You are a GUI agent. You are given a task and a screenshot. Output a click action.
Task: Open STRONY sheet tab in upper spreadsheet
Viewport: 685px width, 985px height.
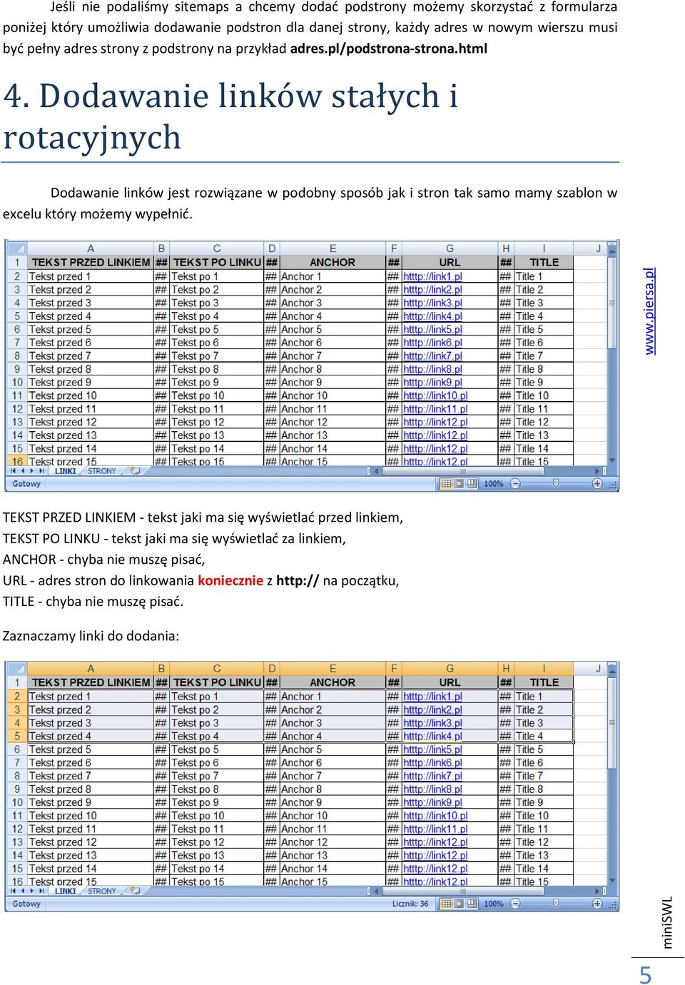pos(101,471)
